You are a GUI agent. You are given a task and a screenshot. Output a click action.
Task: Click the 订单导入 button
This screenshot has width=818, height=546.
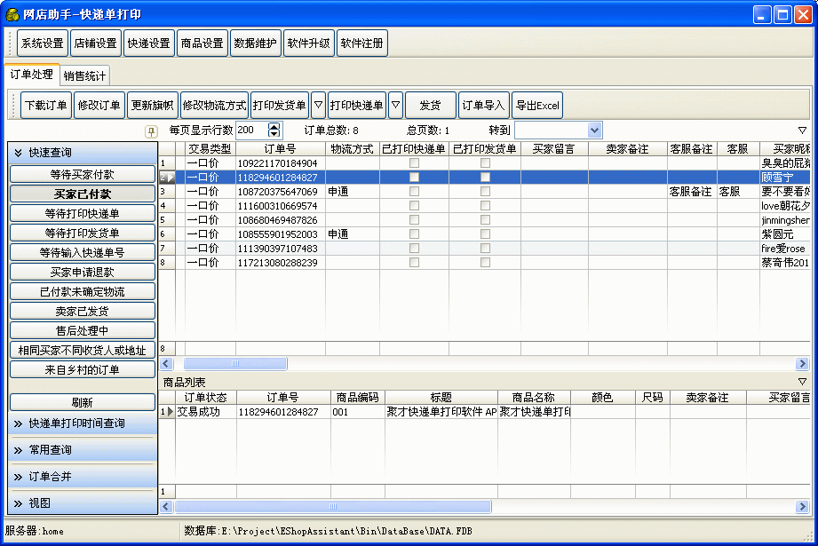coord(483,106)
